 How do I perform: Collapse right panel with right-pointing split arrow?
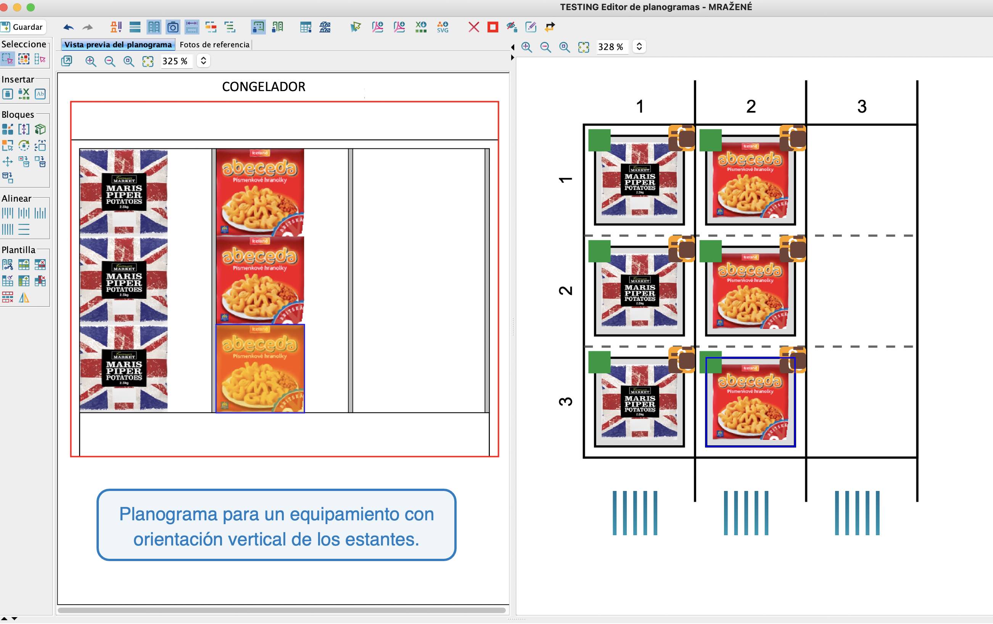513,58
